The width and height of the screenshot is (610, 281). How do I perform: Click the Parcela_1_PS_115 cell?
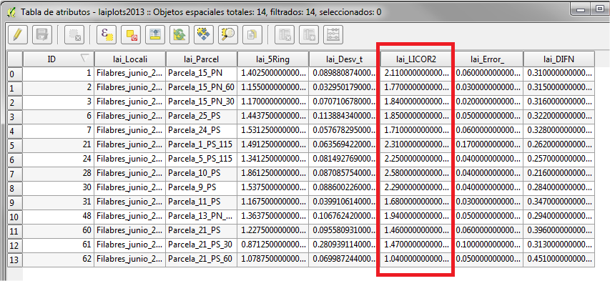202,144
